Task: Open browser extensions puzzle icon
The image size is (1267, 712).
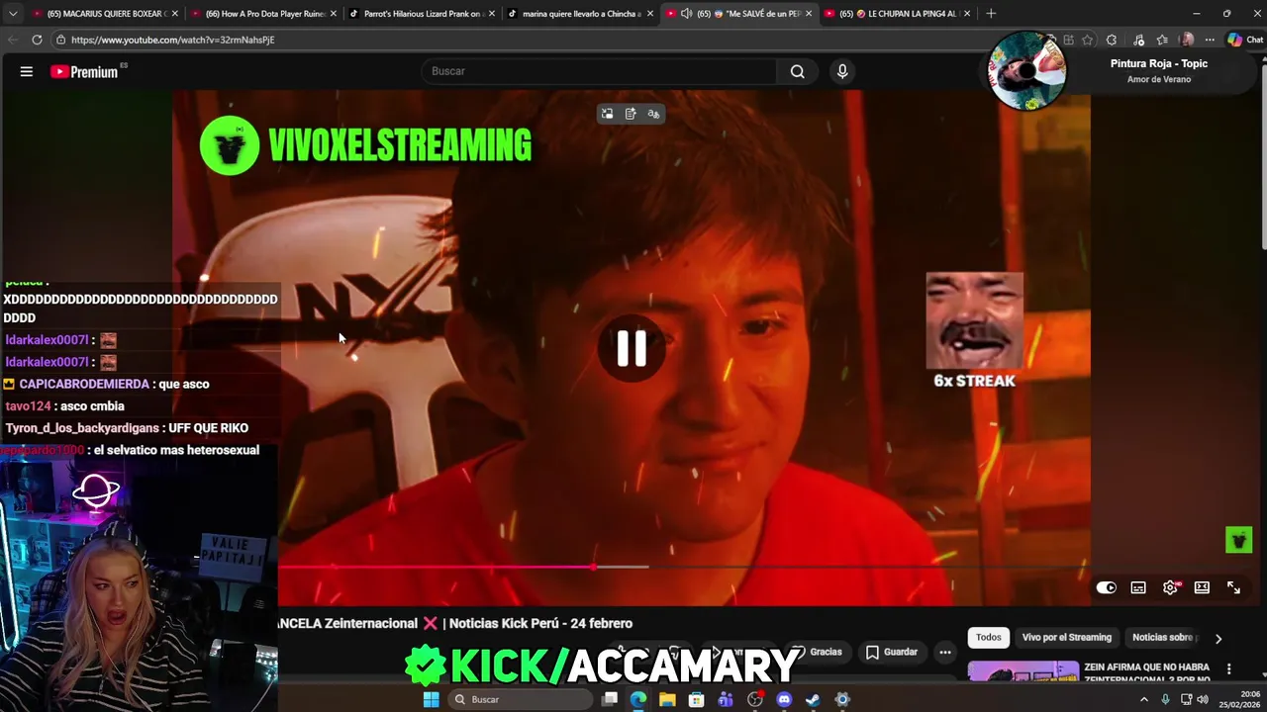Action: pos(1112,40)
